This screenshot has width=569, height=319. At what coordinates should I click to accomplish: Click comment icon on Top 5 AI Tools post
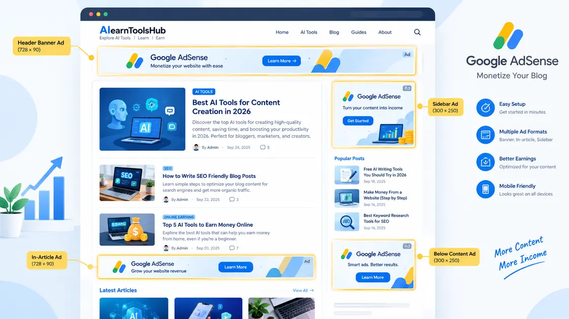[x=232, y=248]
